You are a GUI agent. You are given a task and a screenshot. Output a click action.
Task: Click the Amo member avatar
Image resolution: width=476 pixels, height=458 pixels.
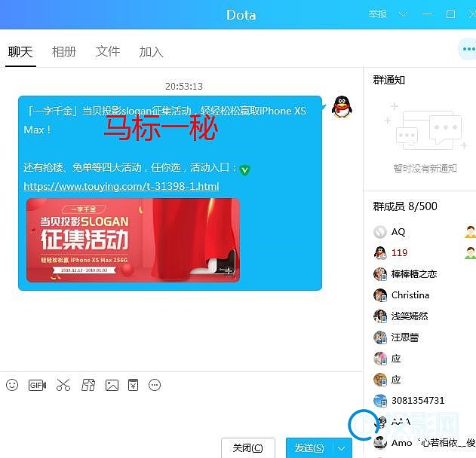(x=380, y=442)
